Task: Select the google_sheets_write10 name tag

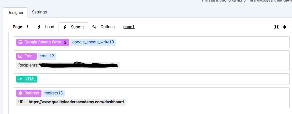Action: tap(93, 42)
